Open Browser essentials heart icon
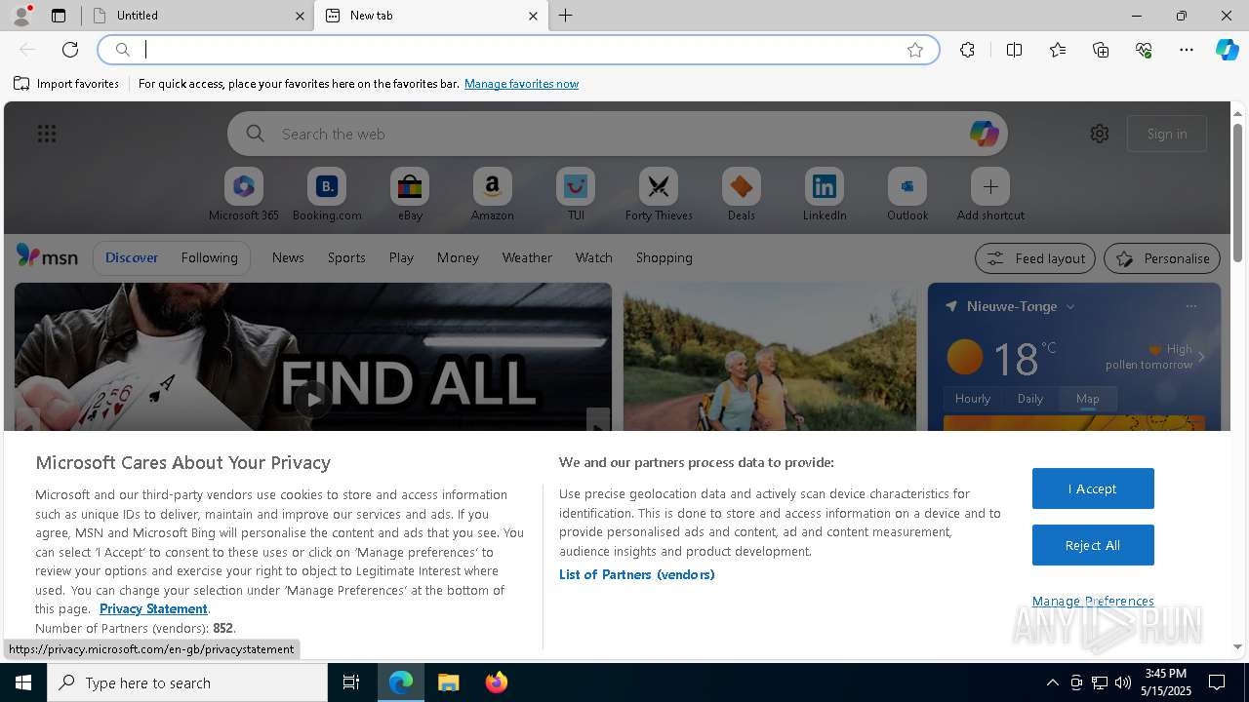The height and width of the screenshot is (702, 1249). [1144, 50]
